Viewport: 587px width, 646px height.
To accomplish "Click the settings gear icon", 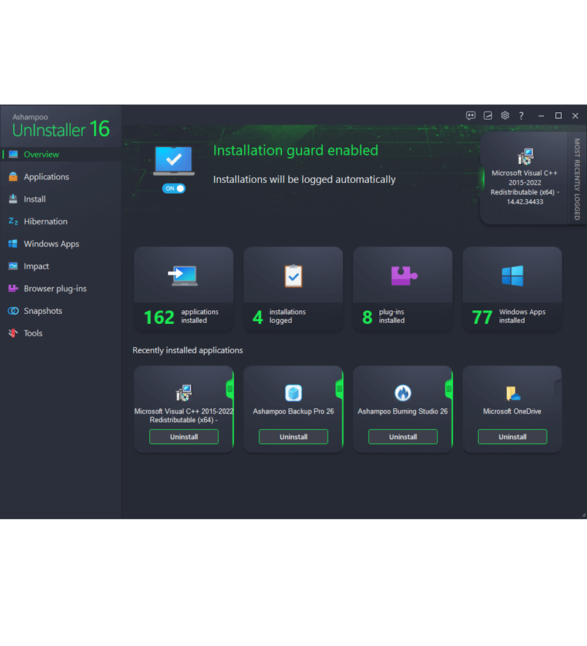I will click(x=505, y=116).
